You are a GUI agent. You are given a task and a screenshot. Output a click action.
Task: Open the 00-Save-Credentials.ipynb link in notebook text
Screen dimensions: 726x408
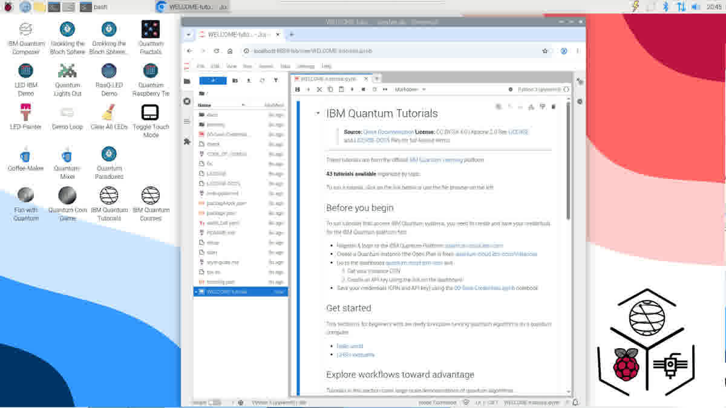click(485, 288)
